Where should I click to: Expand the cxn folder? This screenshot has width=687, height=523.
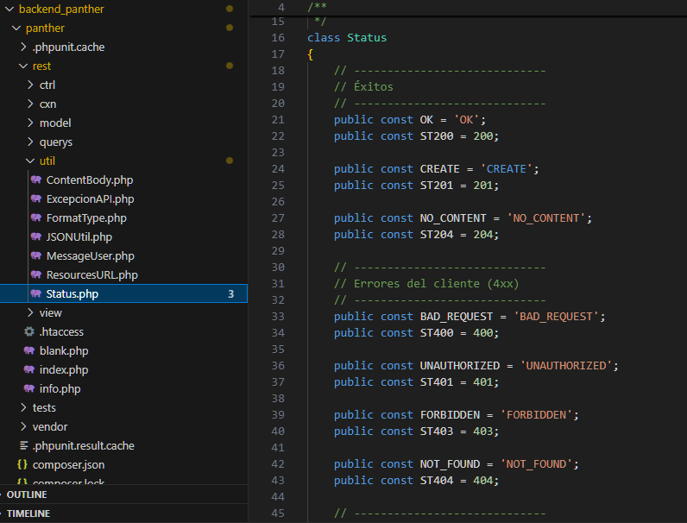(30, 104)
